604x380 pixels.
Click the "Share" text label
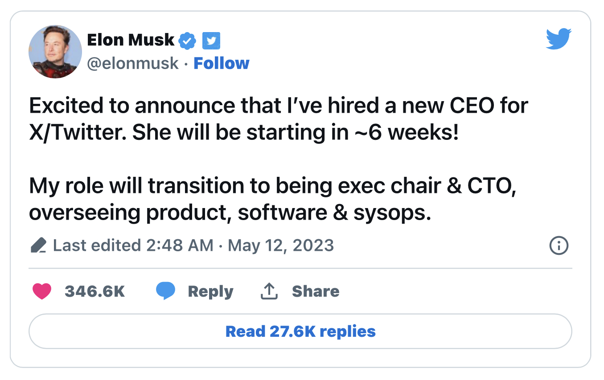point(316,291)
